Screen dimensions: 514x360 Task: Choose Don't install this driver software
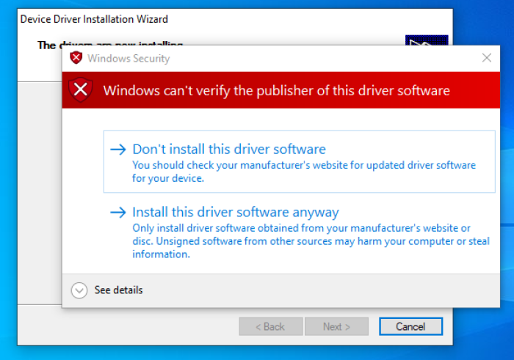coord(228,150)
